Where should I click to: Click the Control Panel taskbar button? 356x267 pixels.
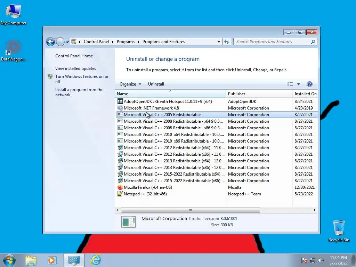(74, 260)
